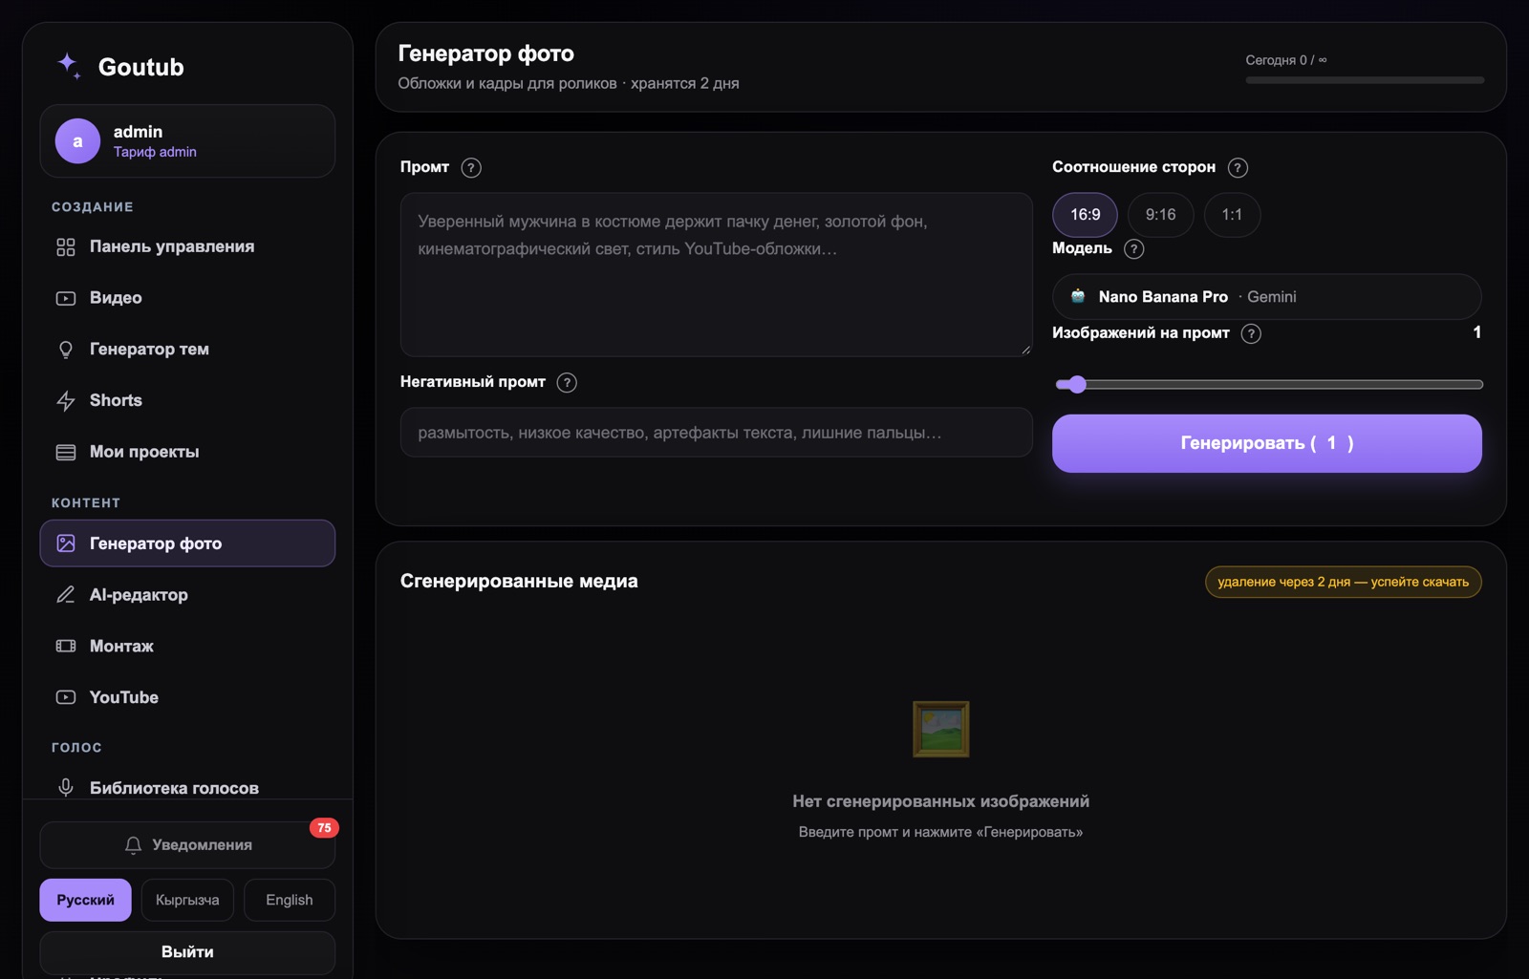
Task: Click the help icon next to Соотношение сторон
Action: (1238, 167)
